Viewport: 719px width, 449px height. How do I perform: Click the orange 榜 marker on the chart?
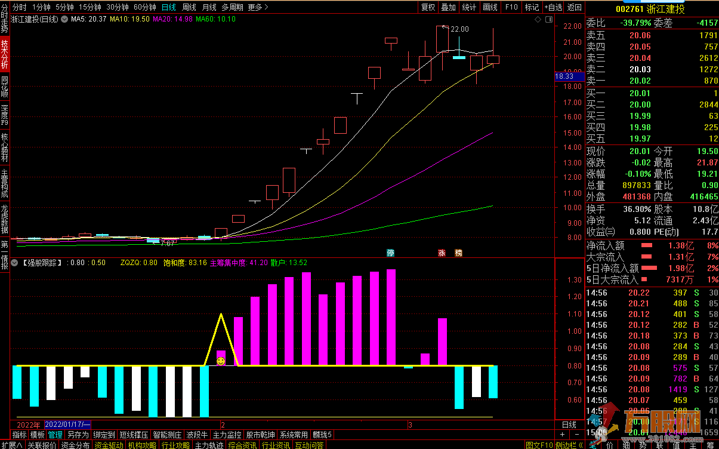458,253
